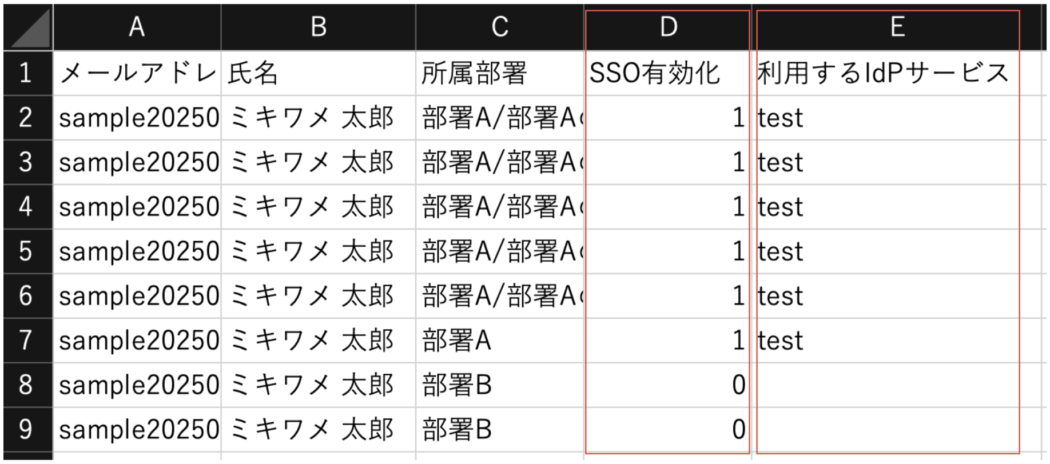Select row 5 header
Screen dimensions: 1050x464
pos(26,251)
